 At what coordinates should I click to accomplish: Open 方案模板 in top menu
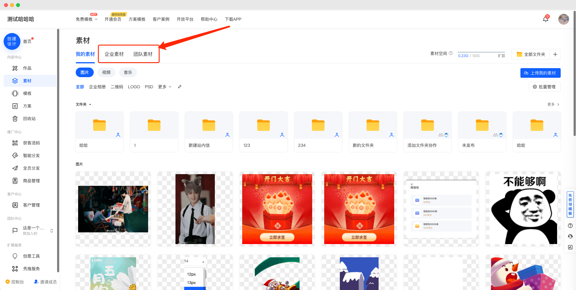tap(137, 19)
